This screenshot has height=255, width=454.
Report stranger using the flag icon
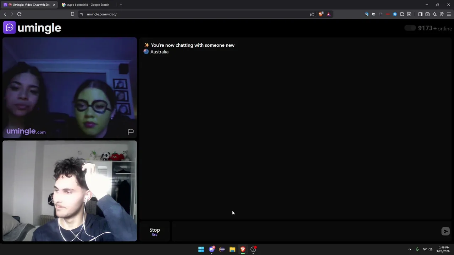point(131,132)
